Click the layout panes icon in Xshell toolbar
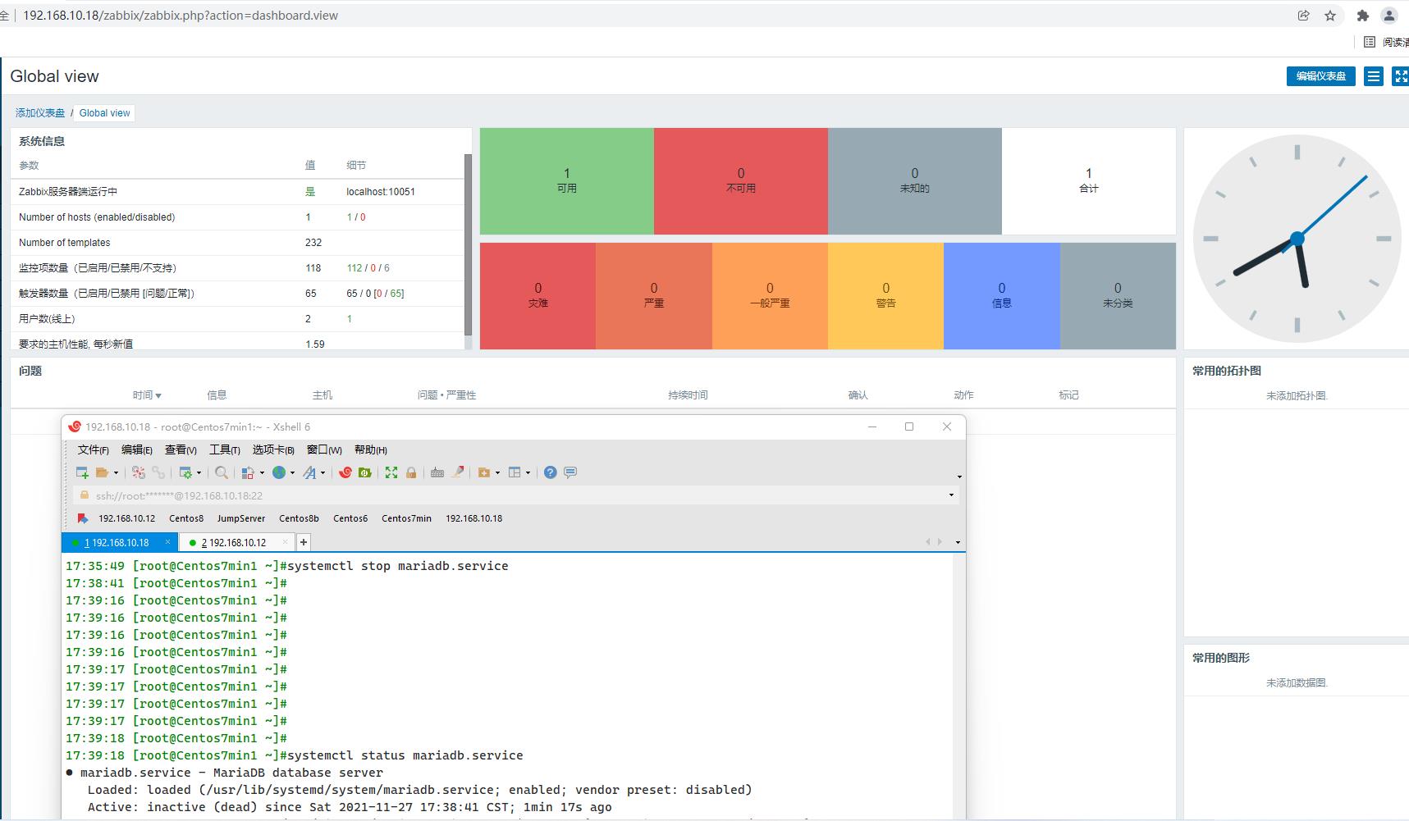Image resolution: width=1409 pixels, height=821 pixels. click(x=515, y=472)
